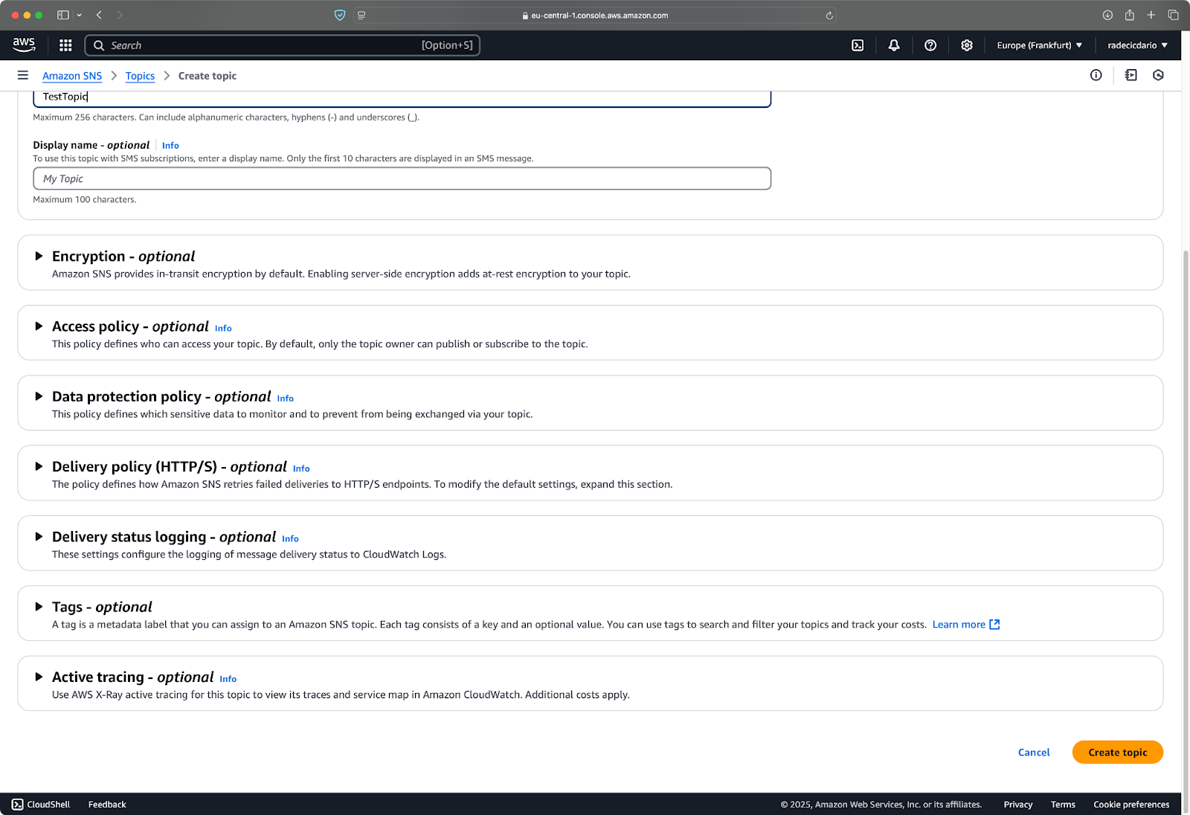The width and height of the screenshot is (1190, 815).
Task: Expand the Delivery status logging section
Action: pyautogui.click(x=39, y=537)
